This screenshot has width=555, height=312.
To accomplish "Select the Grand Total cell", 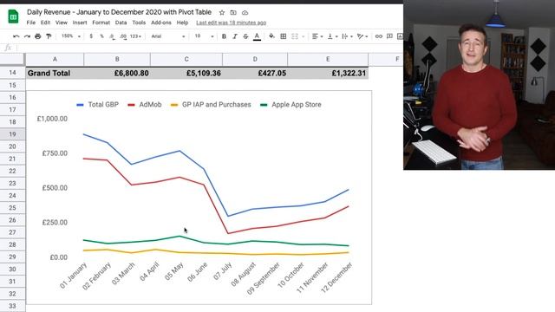I will point(55,73).
